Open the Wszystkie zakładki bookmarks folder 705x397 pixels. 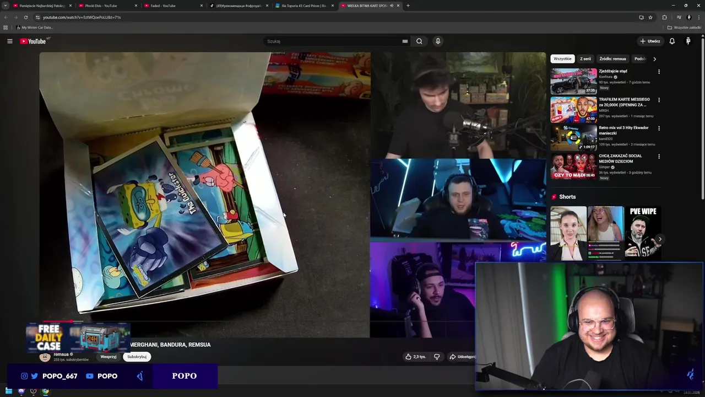[x=684, y=28]
